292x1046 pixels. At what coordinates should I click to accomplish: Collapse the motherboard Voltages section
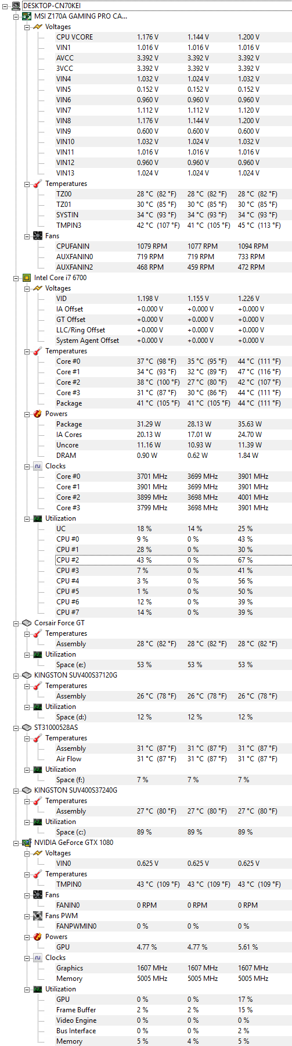pos(27,27)
